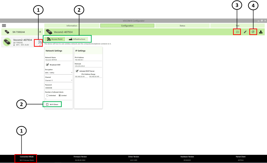This screenshot has height=163, width=267.
Task: Click the DHCP range end 192.168.50.149
Action: [x=95, y=77]
